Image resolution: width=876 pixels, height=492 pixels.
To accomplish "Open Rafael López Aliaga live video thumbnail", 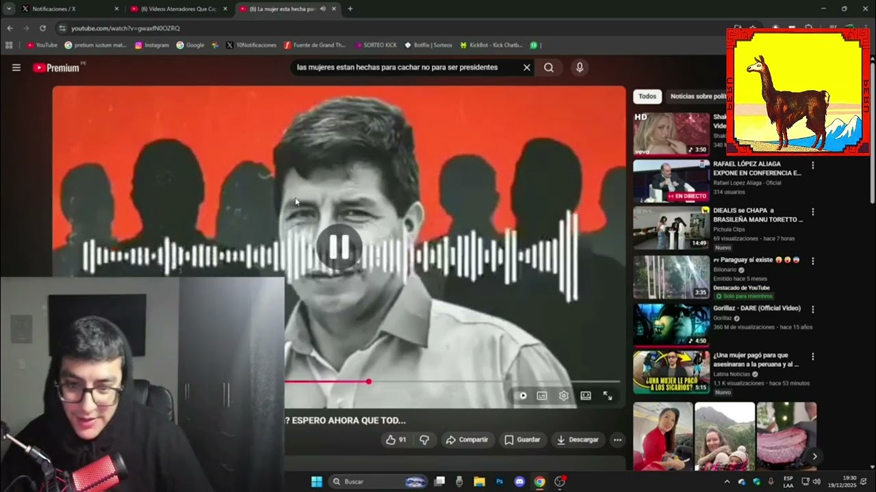I will (x=671, y=181).
